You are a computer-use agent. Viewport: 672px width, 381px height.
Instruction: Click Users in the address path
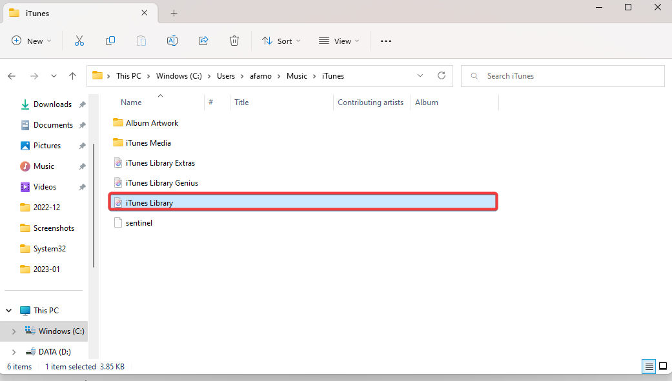226,76
